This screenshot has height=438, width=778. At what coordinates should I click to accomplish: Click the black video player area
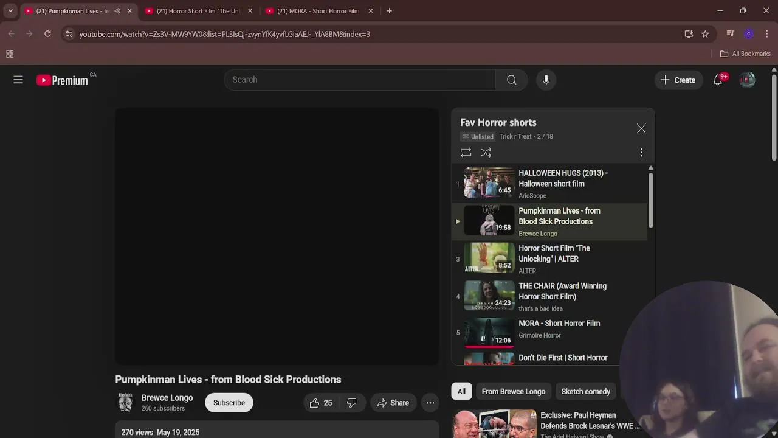(x=277, y=237)
